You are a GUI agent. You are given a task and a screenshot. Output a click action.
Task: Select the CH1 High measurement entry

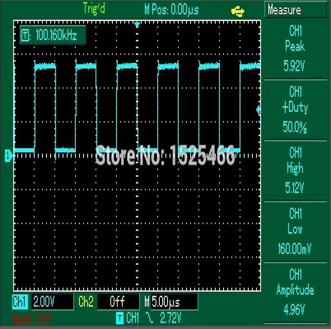tap(296, 164)
